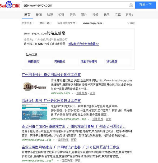Click the www.ewpv.com/wz...asp URL

pyautogui.click(x=36, y=140)
